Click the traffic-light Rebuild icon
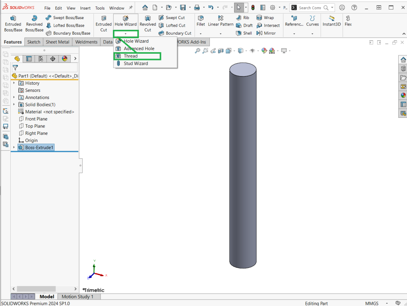 (253, 8)
